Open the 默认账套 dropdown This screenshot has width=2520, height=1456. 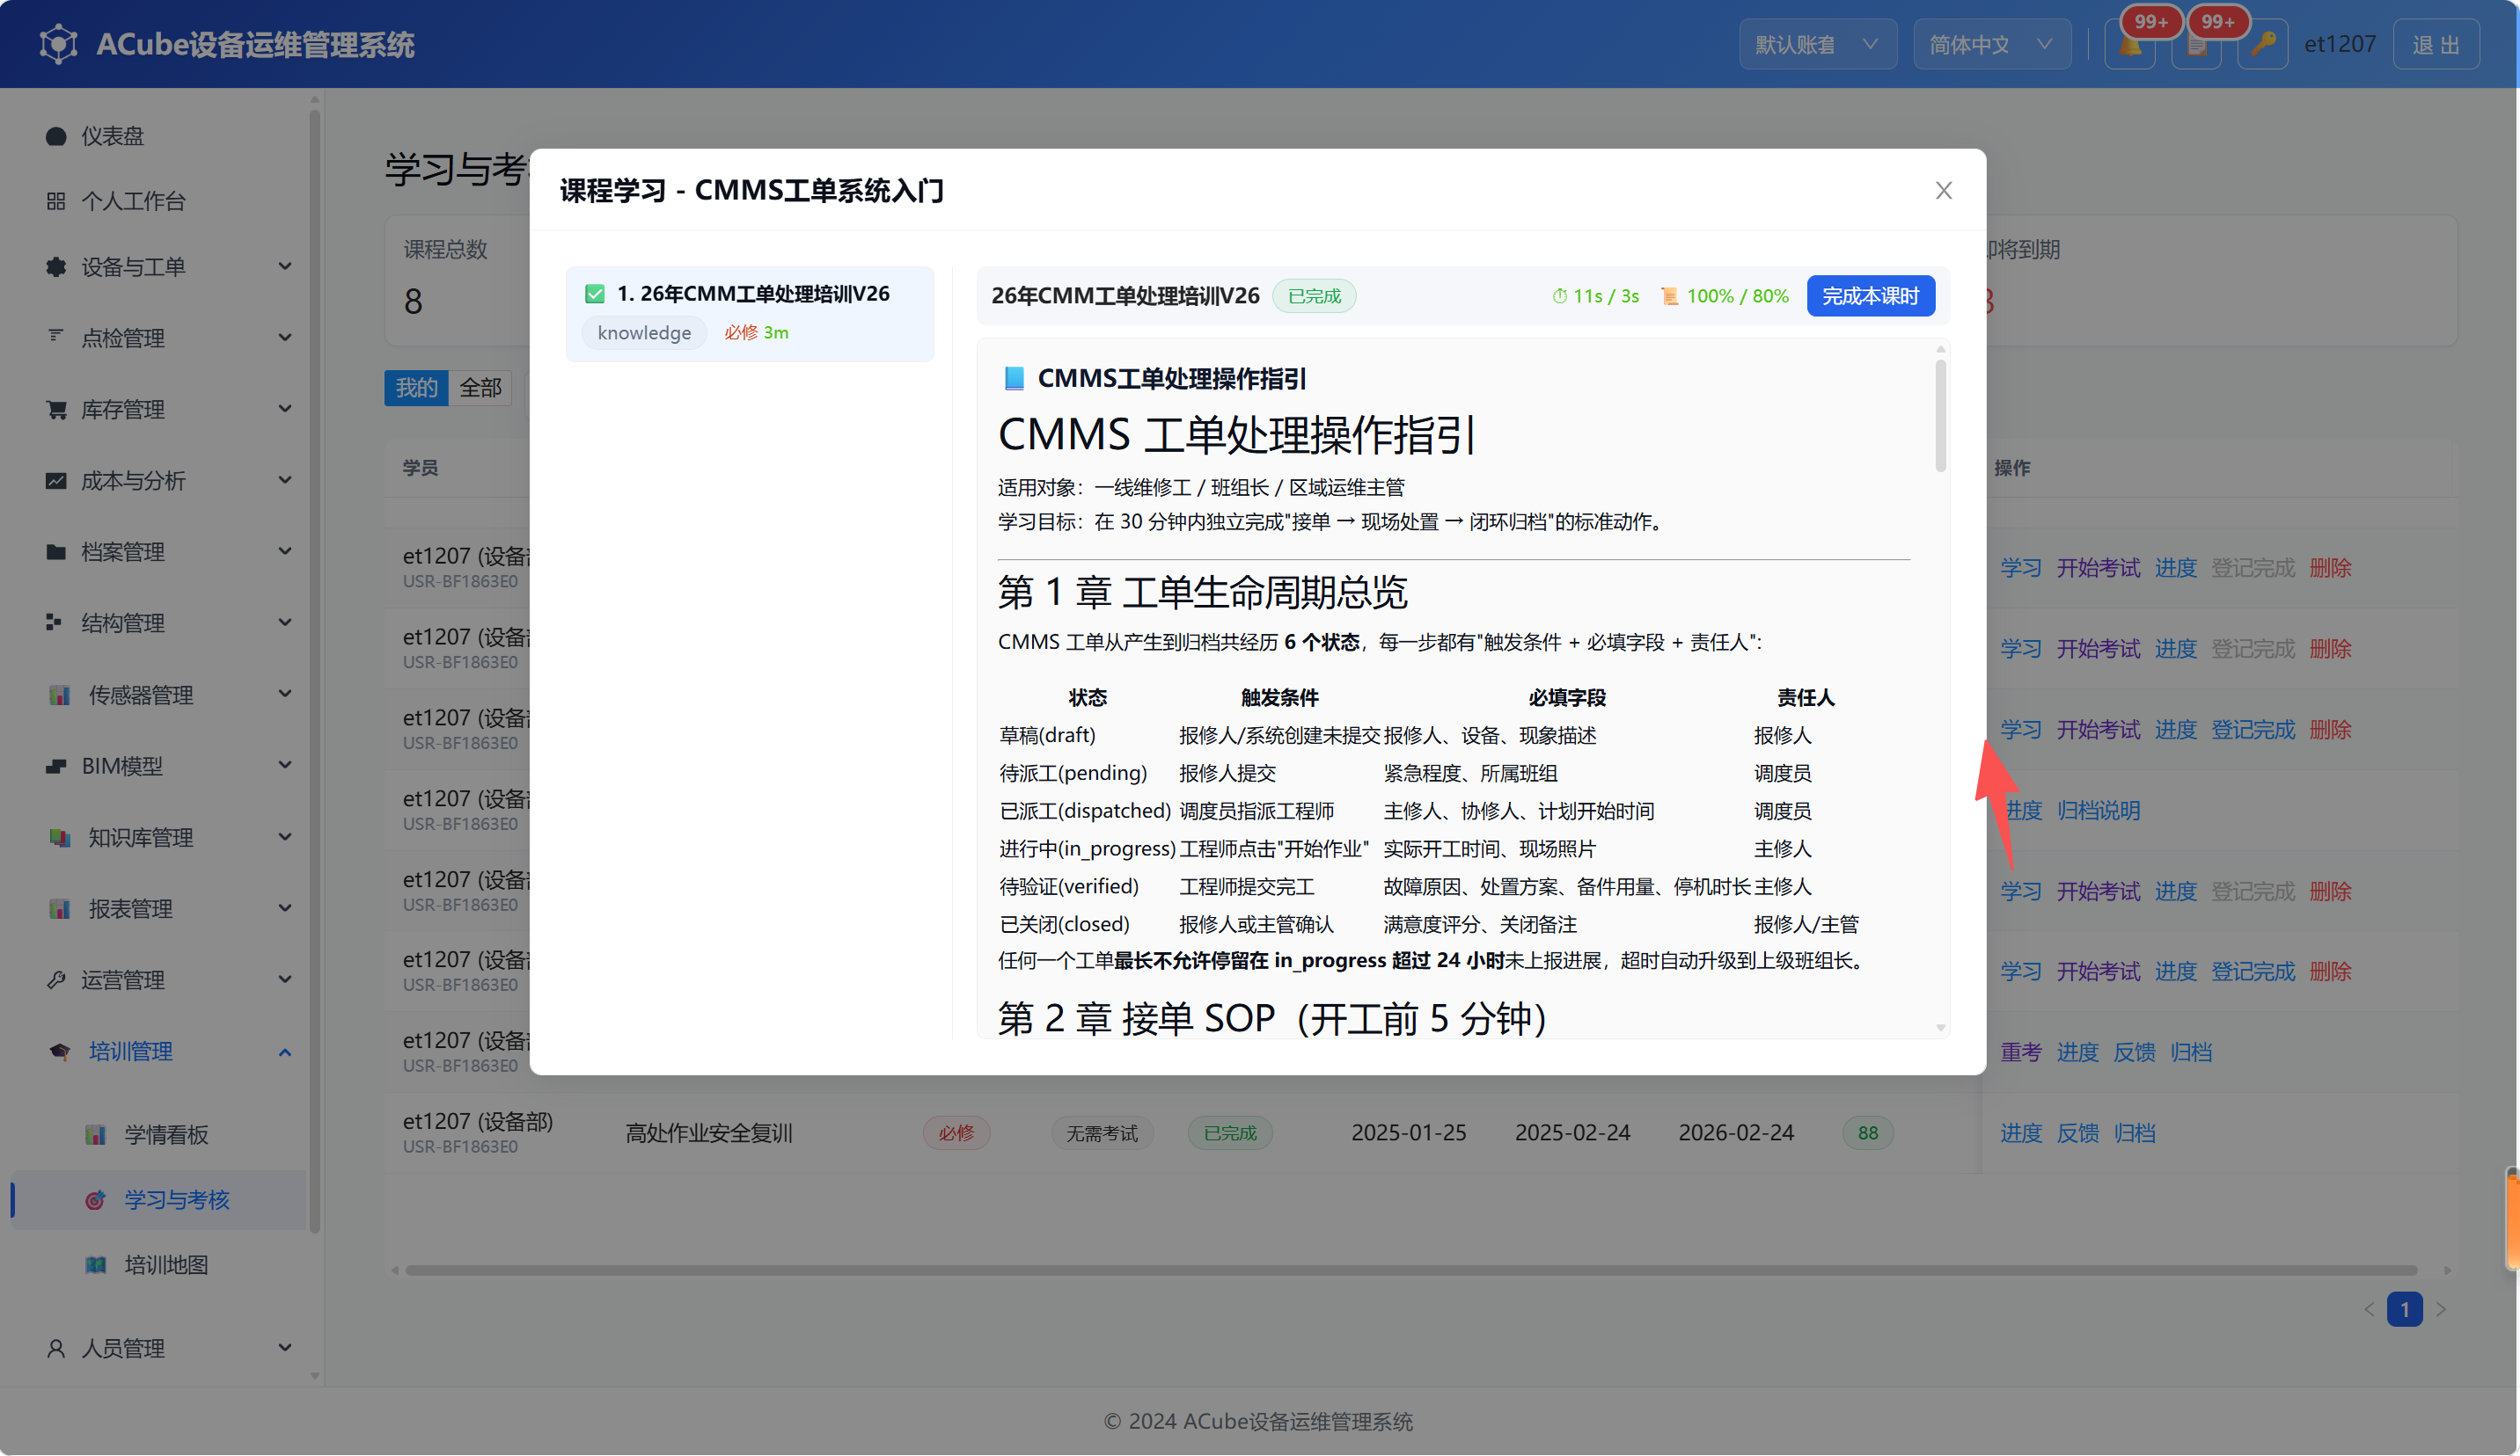click(1817, 44)
